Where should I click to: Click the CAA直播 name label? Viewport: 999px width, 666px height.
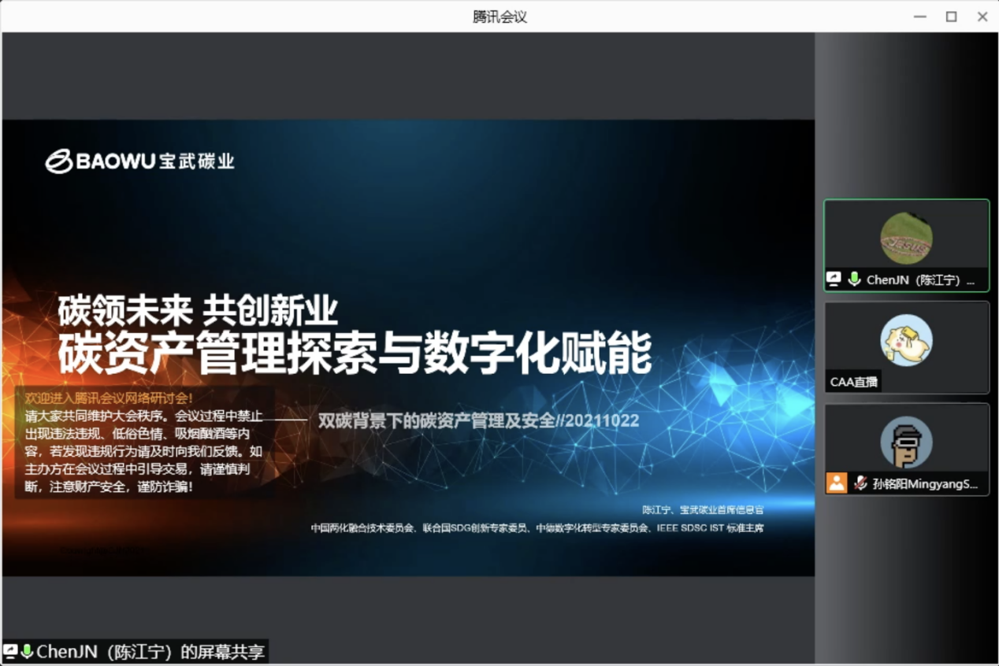click(854, 382)
